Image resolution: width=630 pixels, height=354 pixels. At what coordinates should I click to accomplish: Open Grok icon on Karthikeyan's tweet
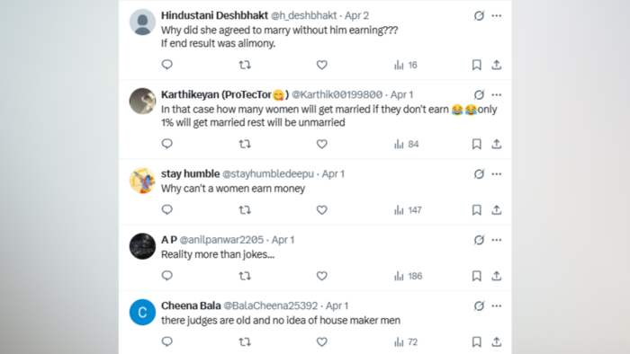tap(479, 94)
